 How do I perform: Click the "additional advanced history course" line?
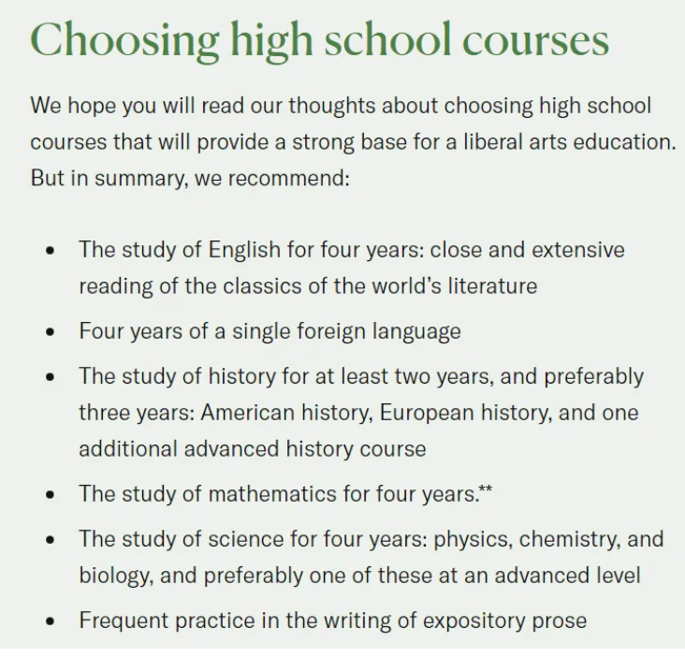point(252,448)
